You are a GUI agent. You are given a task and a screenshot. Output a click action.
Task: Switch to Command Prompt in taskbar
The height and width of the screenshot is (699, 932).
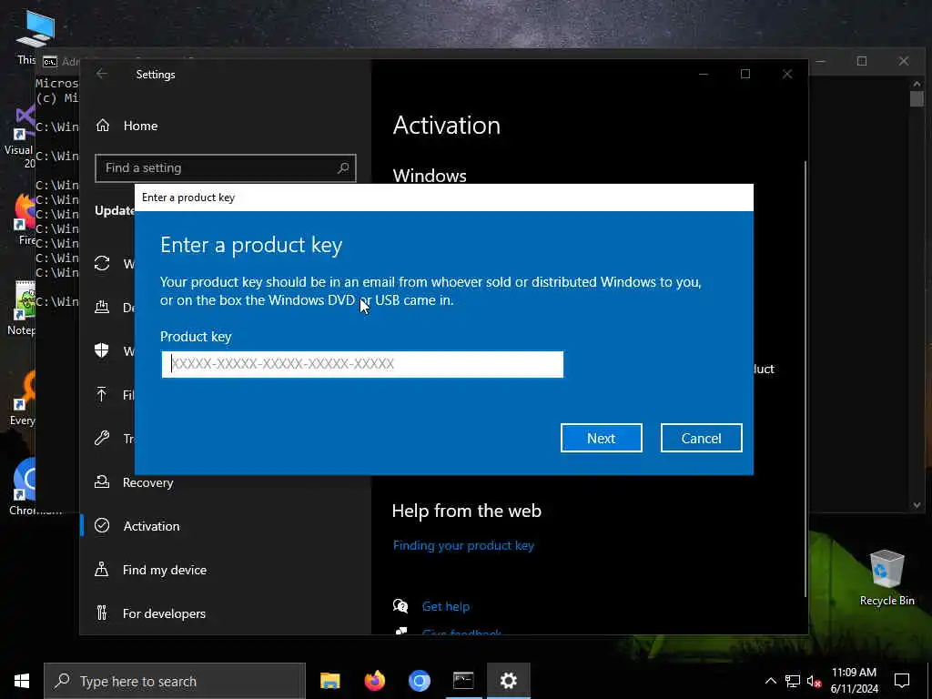coord(463,681)
